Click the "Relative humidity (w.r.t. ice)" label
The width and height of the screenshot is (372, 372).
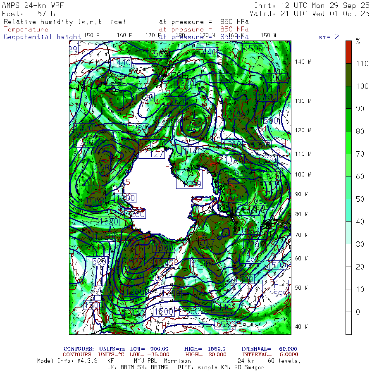pos(64,22)
